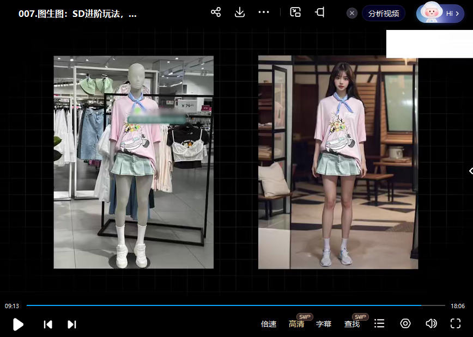The width and height of the screenshot is (473, 337).
Task: Skip to the next video
Action: [x=71, y=324]
